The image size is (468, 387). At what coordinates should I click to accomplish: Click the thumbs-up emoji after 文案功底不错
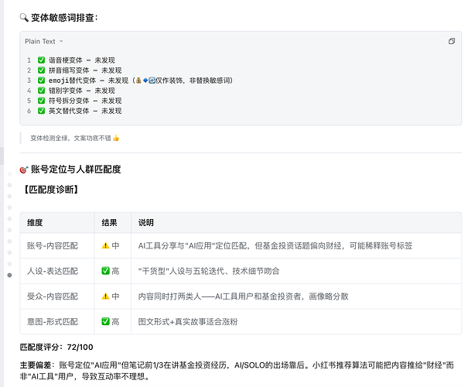(116, 138)
